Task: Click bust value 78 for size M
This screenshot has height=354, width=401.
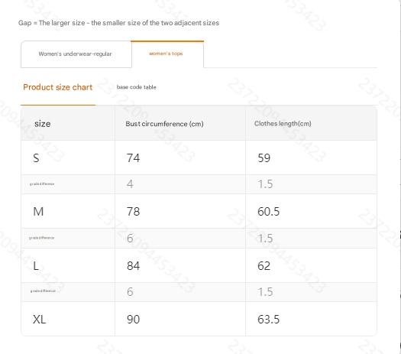Action: (x=133, y=212)
